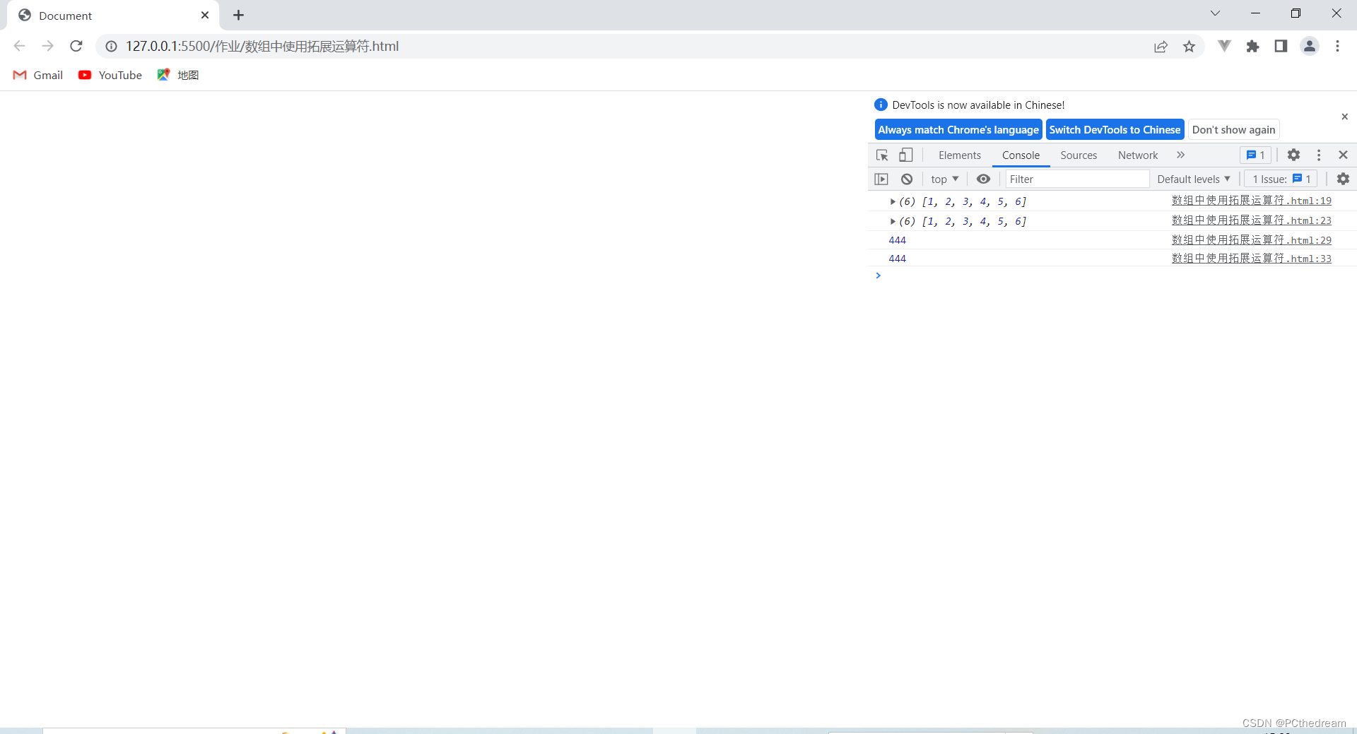Switch to the Console tab
This screenshot has width=1357, height=734.
1021,155
